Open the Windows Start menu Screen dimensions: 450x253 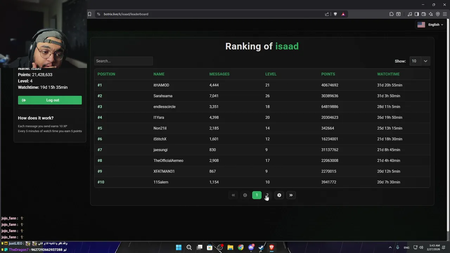click(179, 247)
